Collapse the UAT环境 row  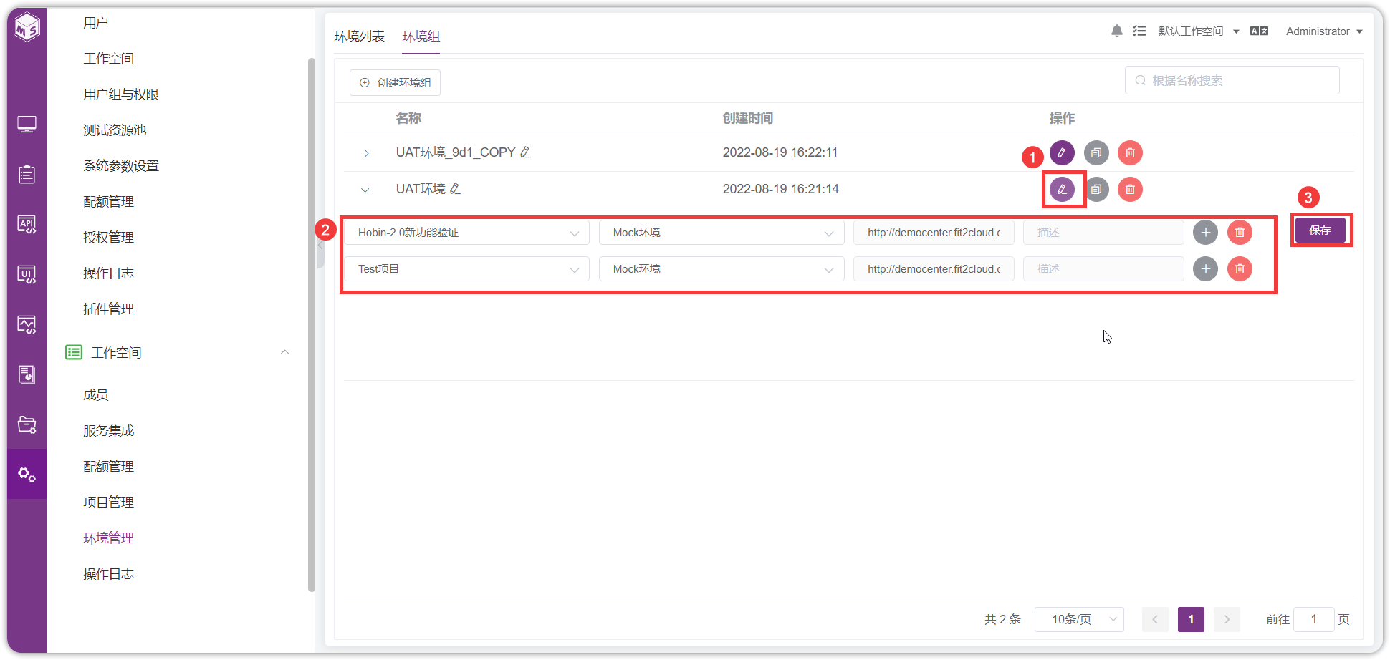(365, 190)
